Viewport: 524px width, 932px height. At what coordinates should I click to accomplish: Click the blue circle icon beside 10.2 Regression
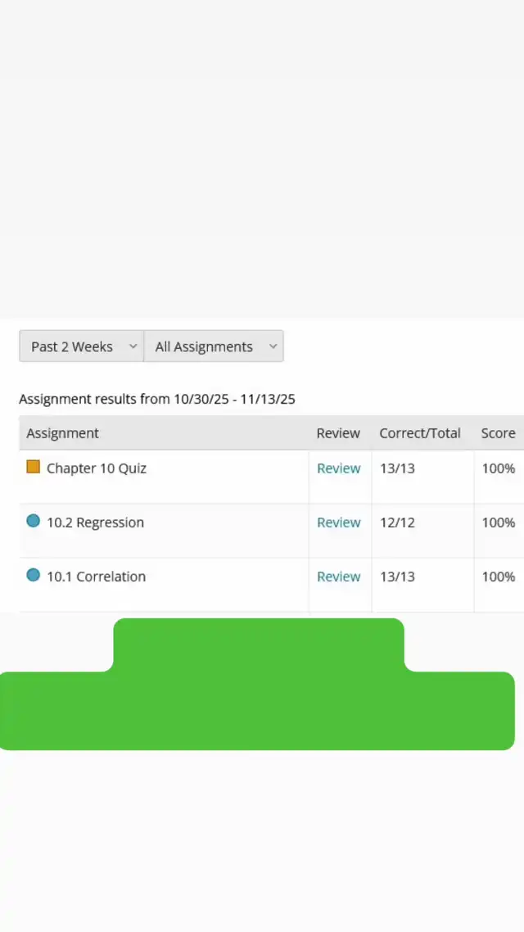(34, 521)
